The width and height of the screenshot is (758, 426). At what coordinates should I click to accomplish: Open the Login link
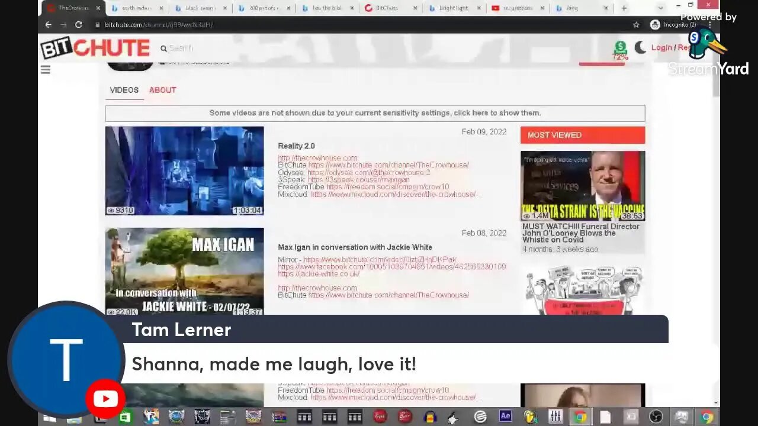[x=661, y=48]
